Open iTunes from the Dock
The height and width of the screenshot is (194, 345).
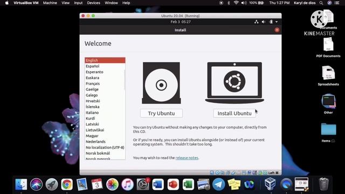pyautogui.click(x=127, y=184)
